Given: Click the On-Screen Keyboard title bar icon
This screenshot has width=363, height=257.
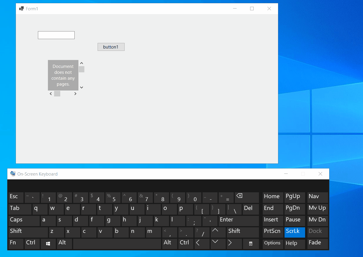Looking at the screenshot, I should 13,174.
